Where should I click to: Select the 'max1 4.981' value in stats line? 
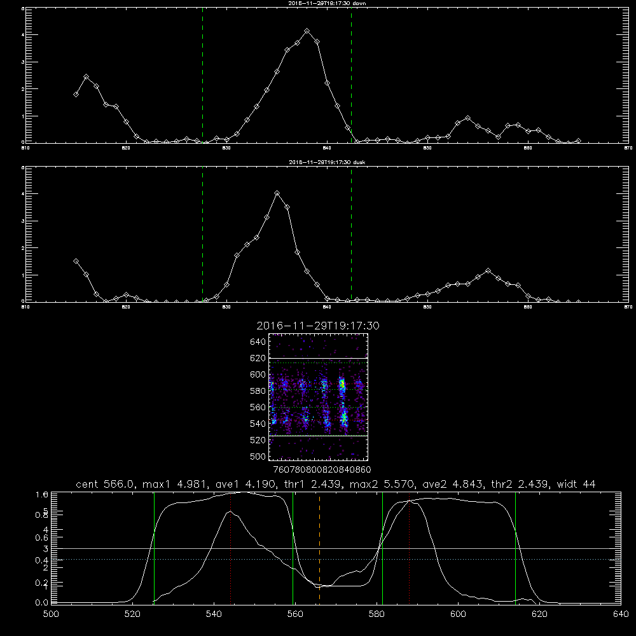[173, 484]
